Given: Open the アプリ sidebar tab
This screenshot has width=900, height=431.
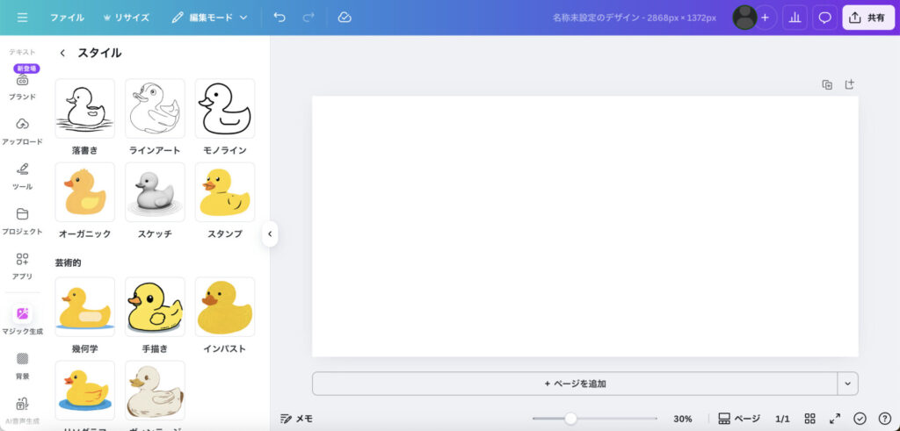Looking at the screenshot, I should click(x=22, y=266).
